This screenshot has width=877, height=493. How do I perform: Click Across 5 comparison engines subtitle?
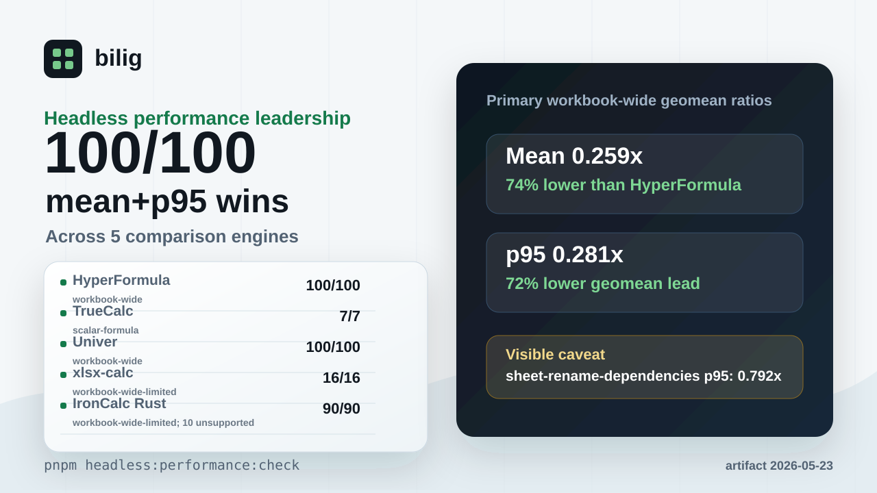point(172,236)
